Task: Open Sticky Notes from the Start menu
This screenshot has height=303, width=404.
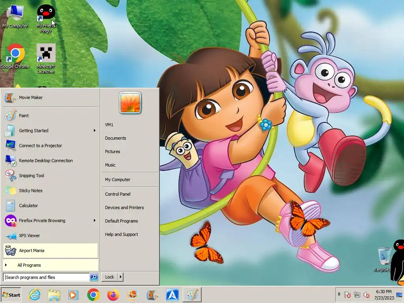Action: (50, 191)
